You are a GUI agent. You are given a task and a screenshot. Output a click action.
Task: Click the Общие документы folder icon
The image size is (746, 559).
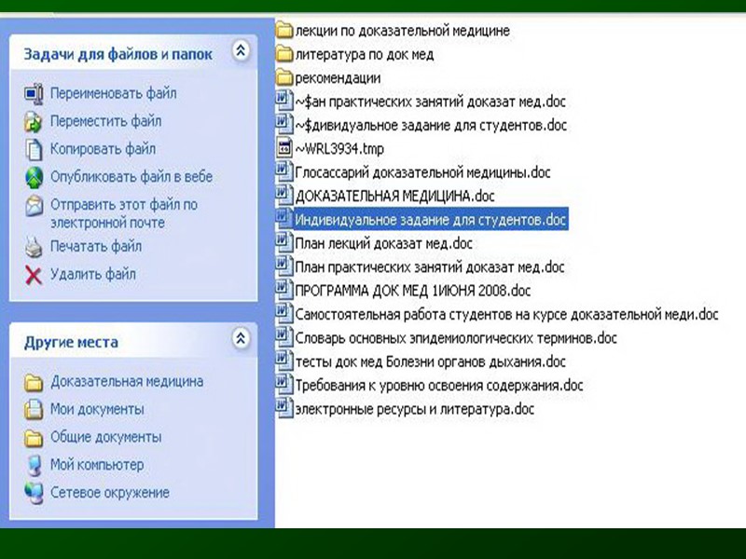coord(34,437)
